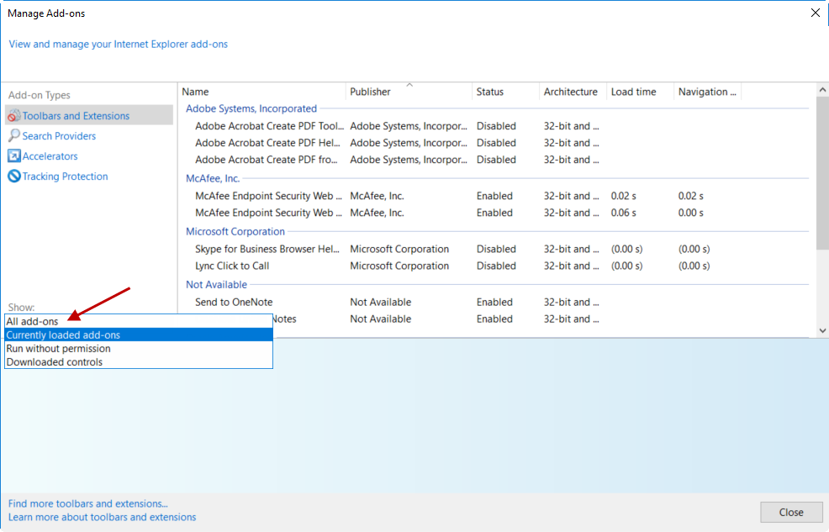Open Find more toolbars and extensions link
The image size is (829, 532).
pyautogui.click(x=87, y=503)
